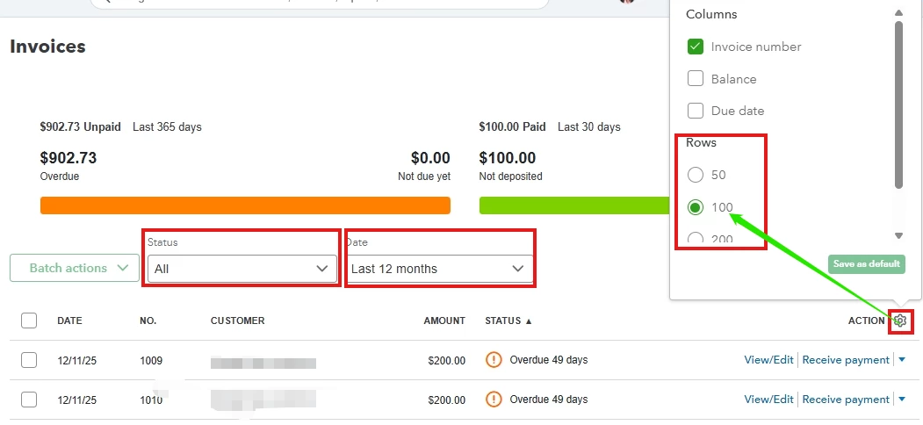Screen dimensions: 923x425
Task: Click Receive payment for invoice 1010
Action: [x=846, y=400]
